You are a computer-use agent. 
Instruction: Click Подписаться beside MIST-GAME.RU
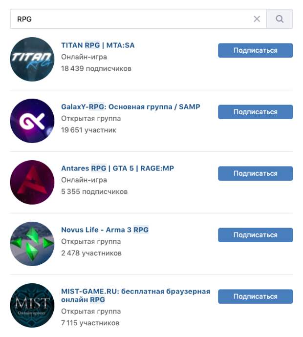click(256, 296)
